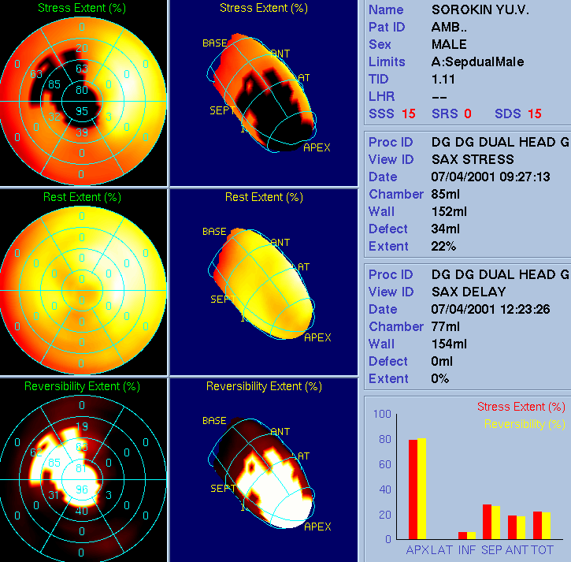
Task: Click the BASE label on Rest 3D view
Action: 214,232
